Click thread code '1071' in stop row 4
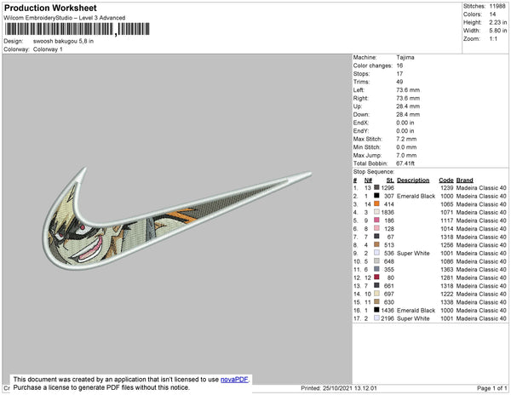 (447, 212)
